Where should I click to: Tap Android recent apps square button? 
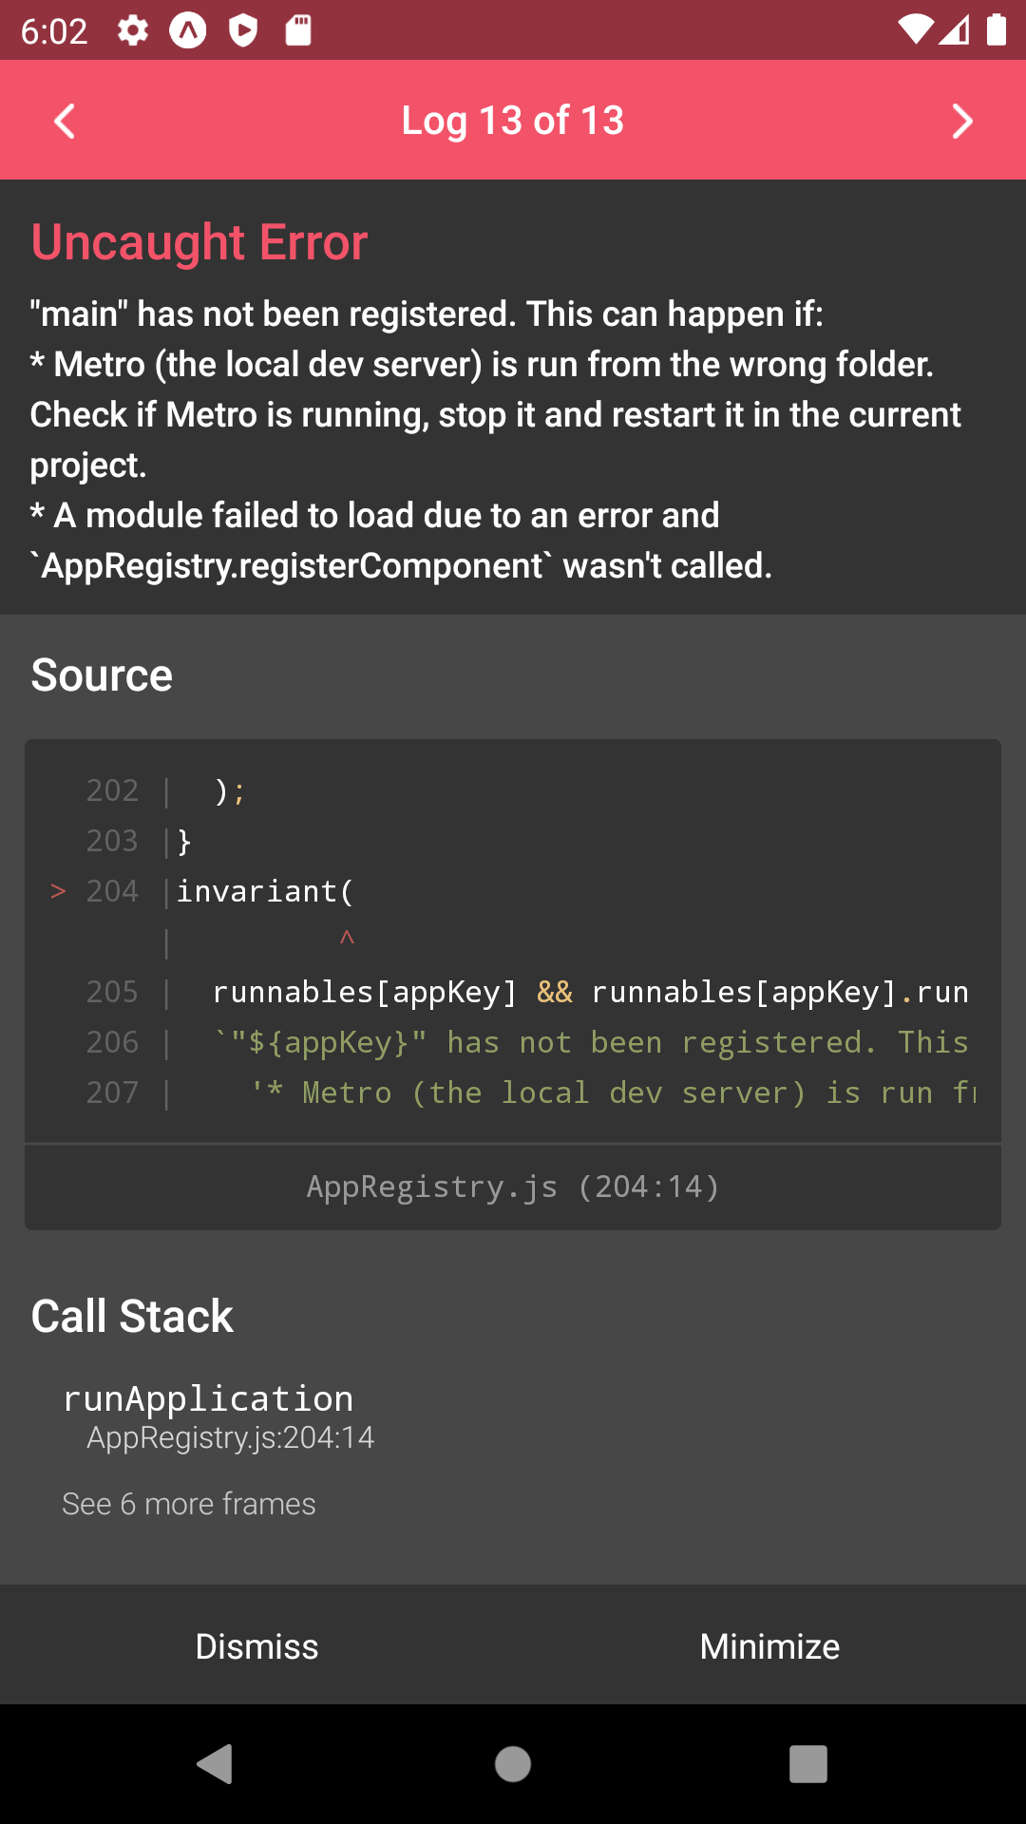point(808,1764)
